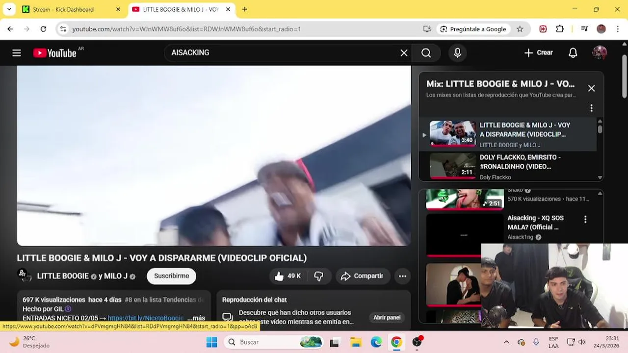Click the install app icon in address bar

(427, 29)
